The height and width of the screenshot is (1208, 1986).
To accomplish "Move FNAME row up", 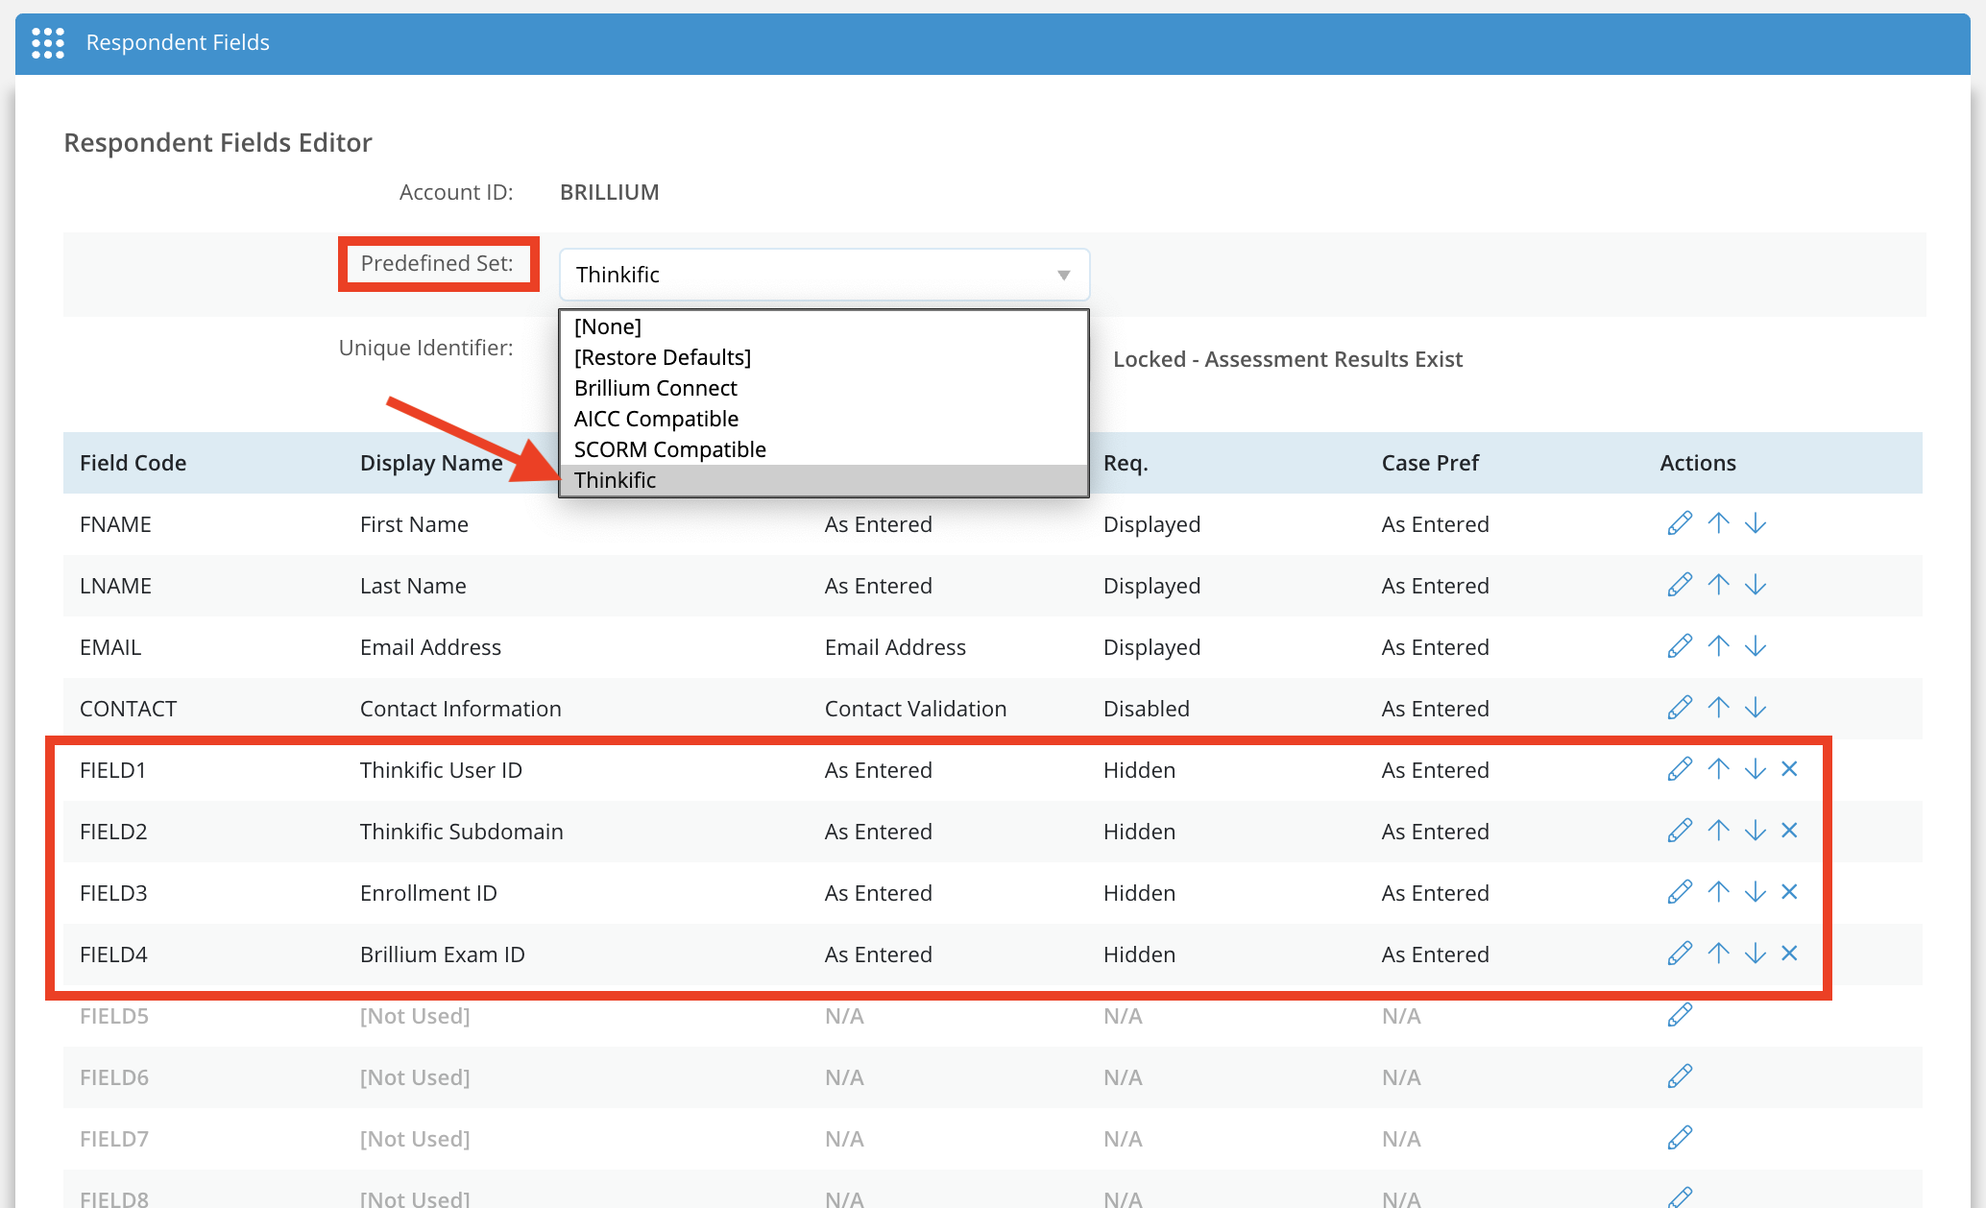I will pyautogui.click(x=1719, y=523).
